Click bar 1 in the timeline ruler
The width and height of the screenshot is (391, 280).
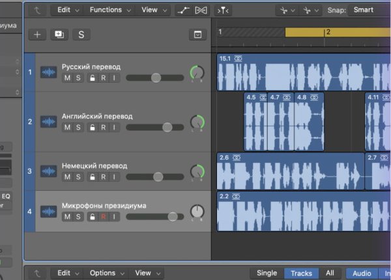click(x=220, y=32)
